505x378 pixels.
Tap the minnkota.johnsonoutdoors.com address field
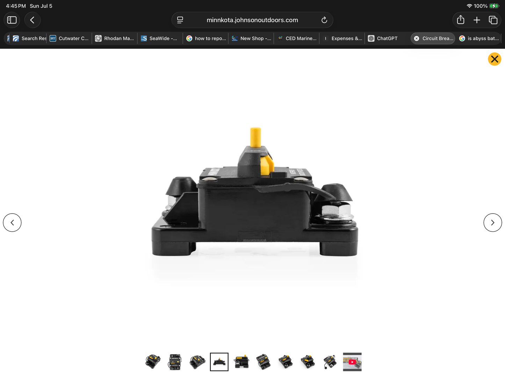(252, 20)
